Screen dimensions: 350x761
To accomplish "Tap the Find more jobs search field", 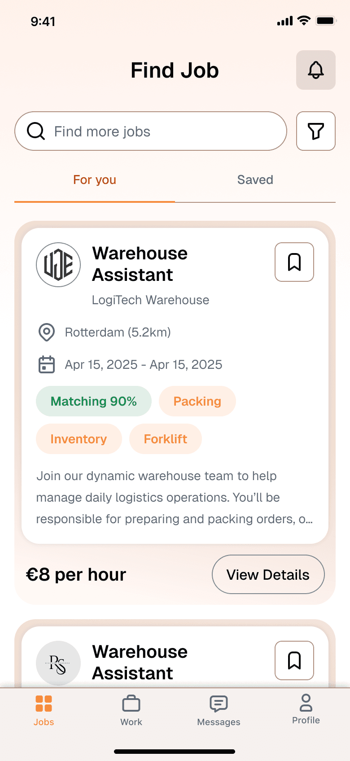I will [151, 131].
